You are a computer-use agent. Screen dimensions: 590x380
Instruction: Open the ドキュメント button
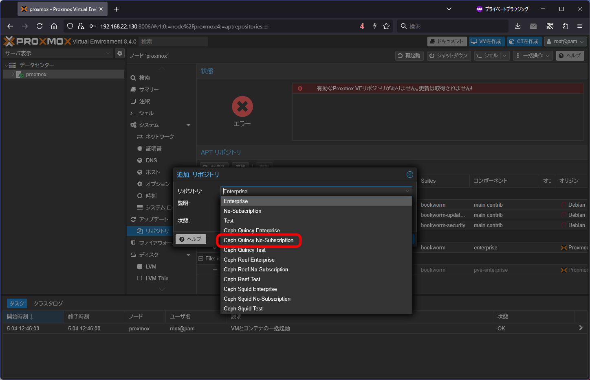pos(447,41)
